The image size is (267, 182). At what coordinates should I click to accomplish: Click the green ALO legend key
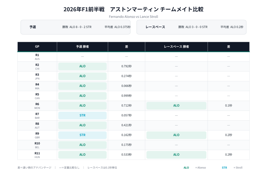186,168
